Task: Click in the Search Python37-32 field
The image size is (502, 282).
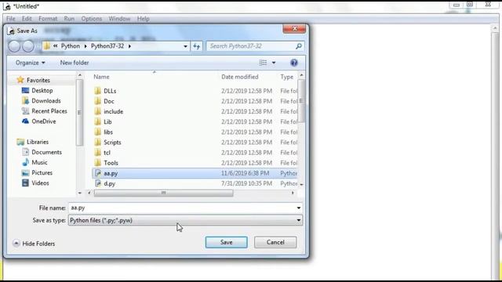Action: click(251, 46)
